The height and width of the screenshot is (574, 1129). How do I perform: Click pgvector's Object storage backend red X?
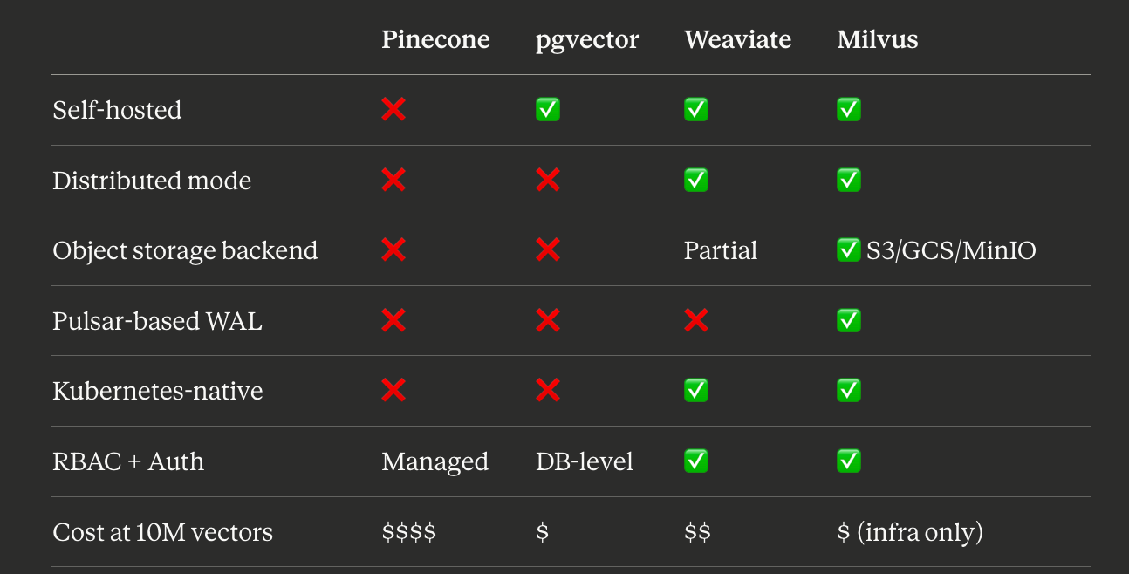point(548,250)
